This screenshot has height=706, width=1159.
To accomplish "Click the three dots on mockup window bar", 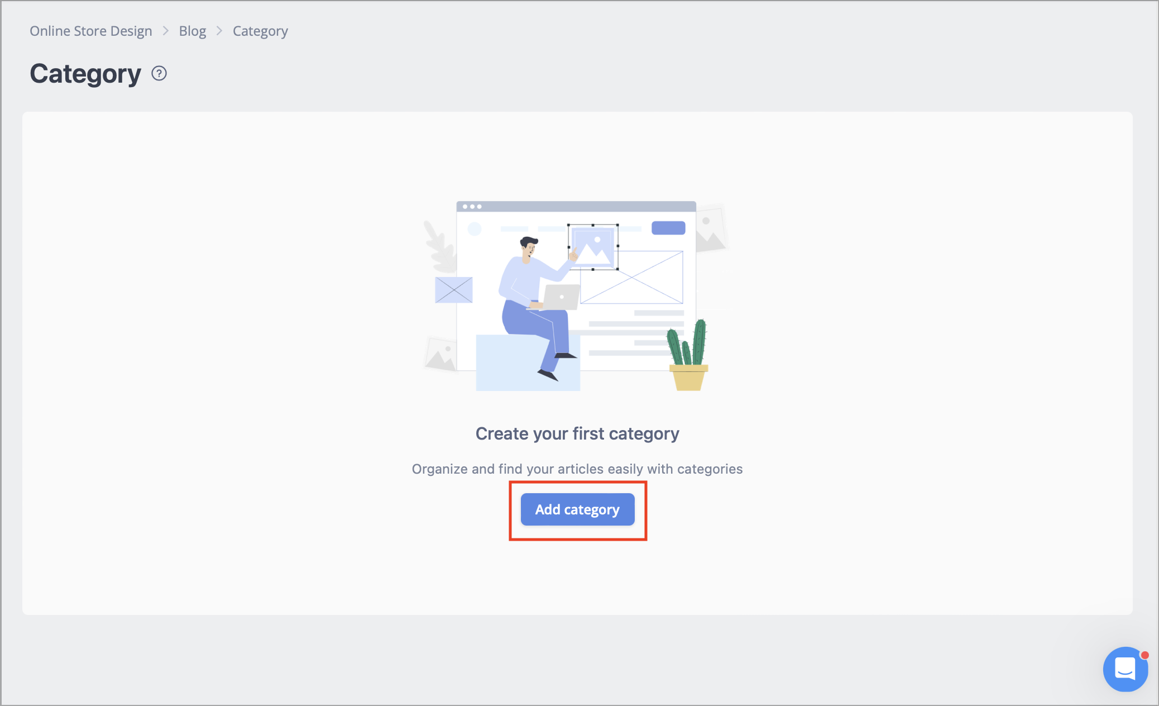I will coord(472,207).
